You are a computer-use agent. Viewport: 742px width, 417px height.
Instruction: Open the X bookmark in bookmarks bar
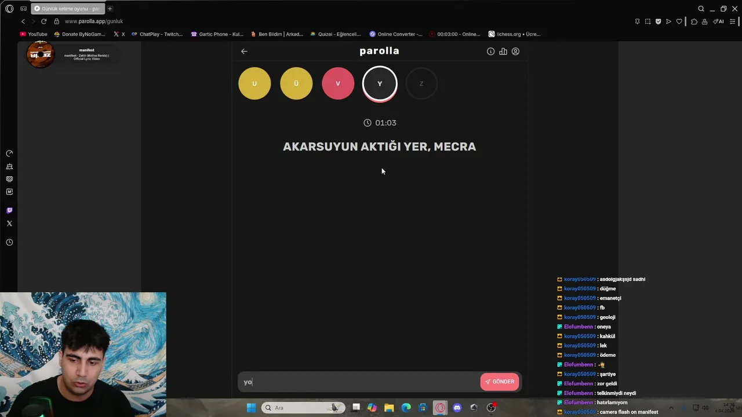click(119, 34)
